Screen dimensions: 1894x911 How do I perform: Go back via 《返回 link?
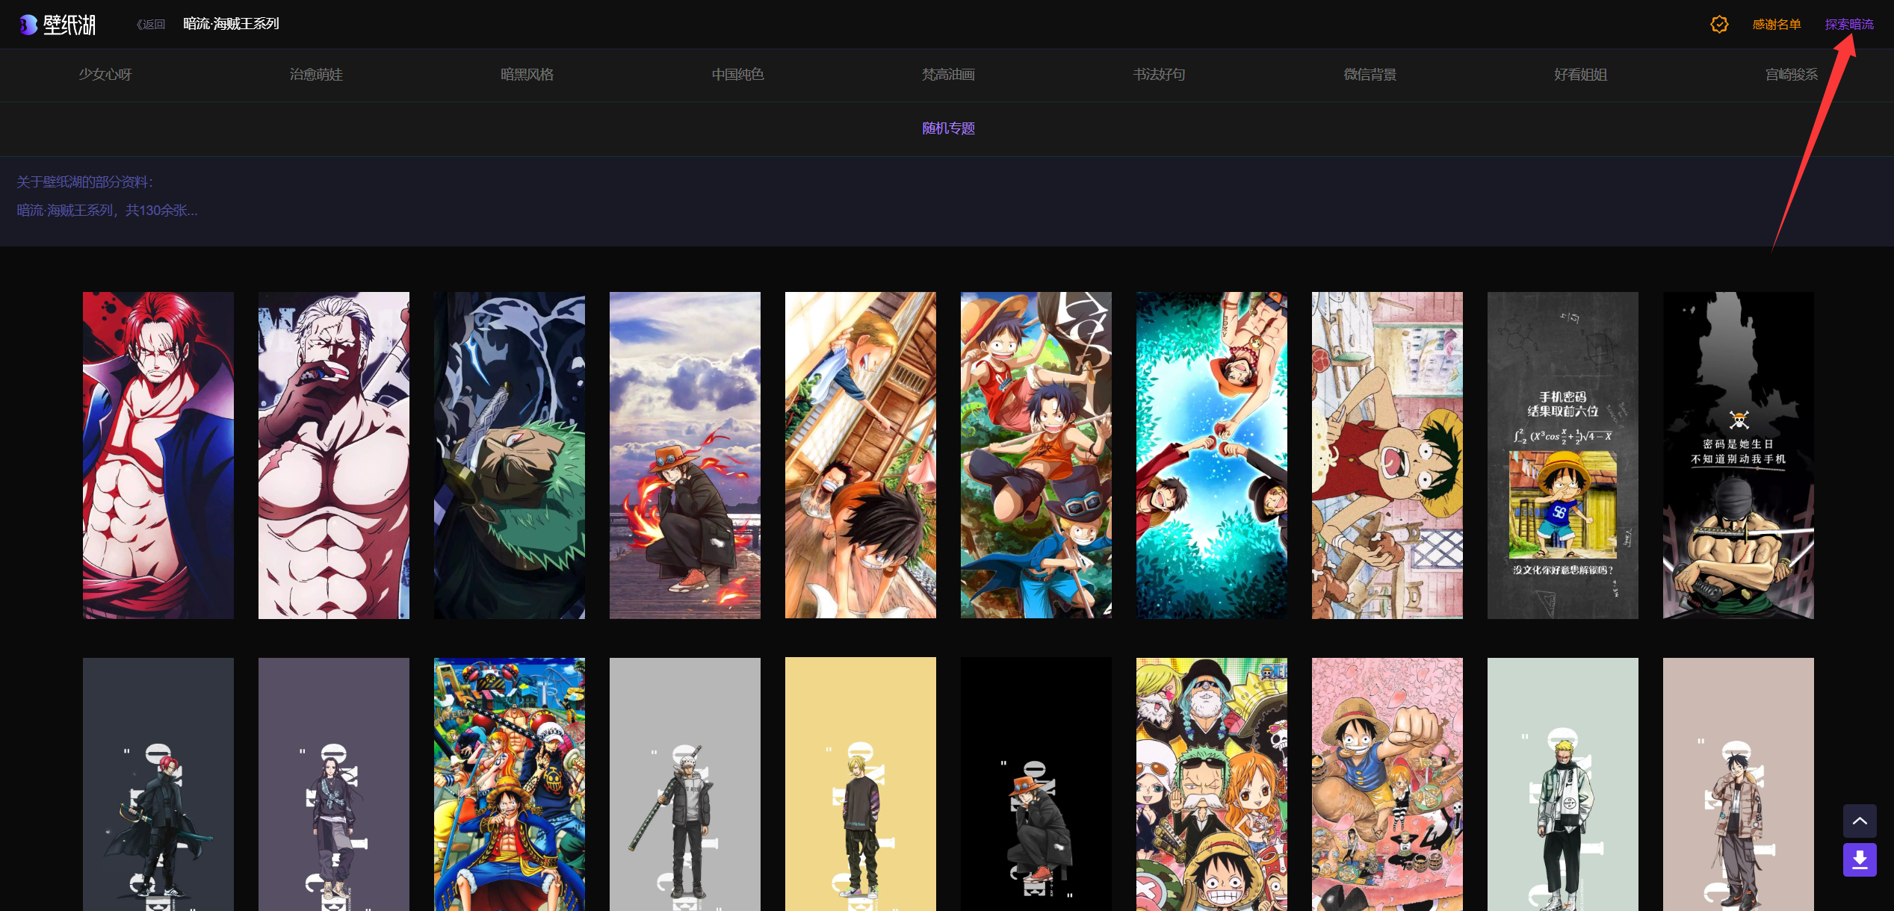[x=150, y=25]
